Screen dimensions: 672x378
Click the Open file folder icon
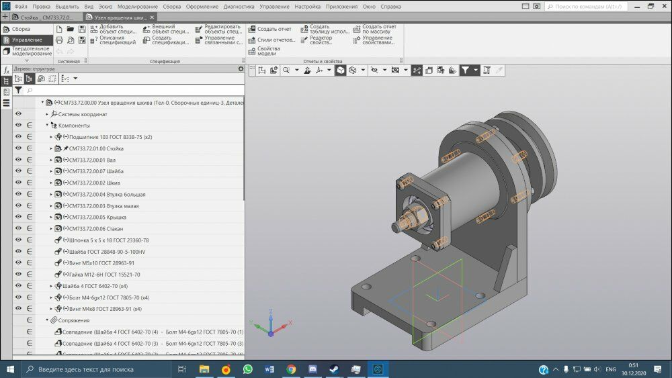(71, 30)
